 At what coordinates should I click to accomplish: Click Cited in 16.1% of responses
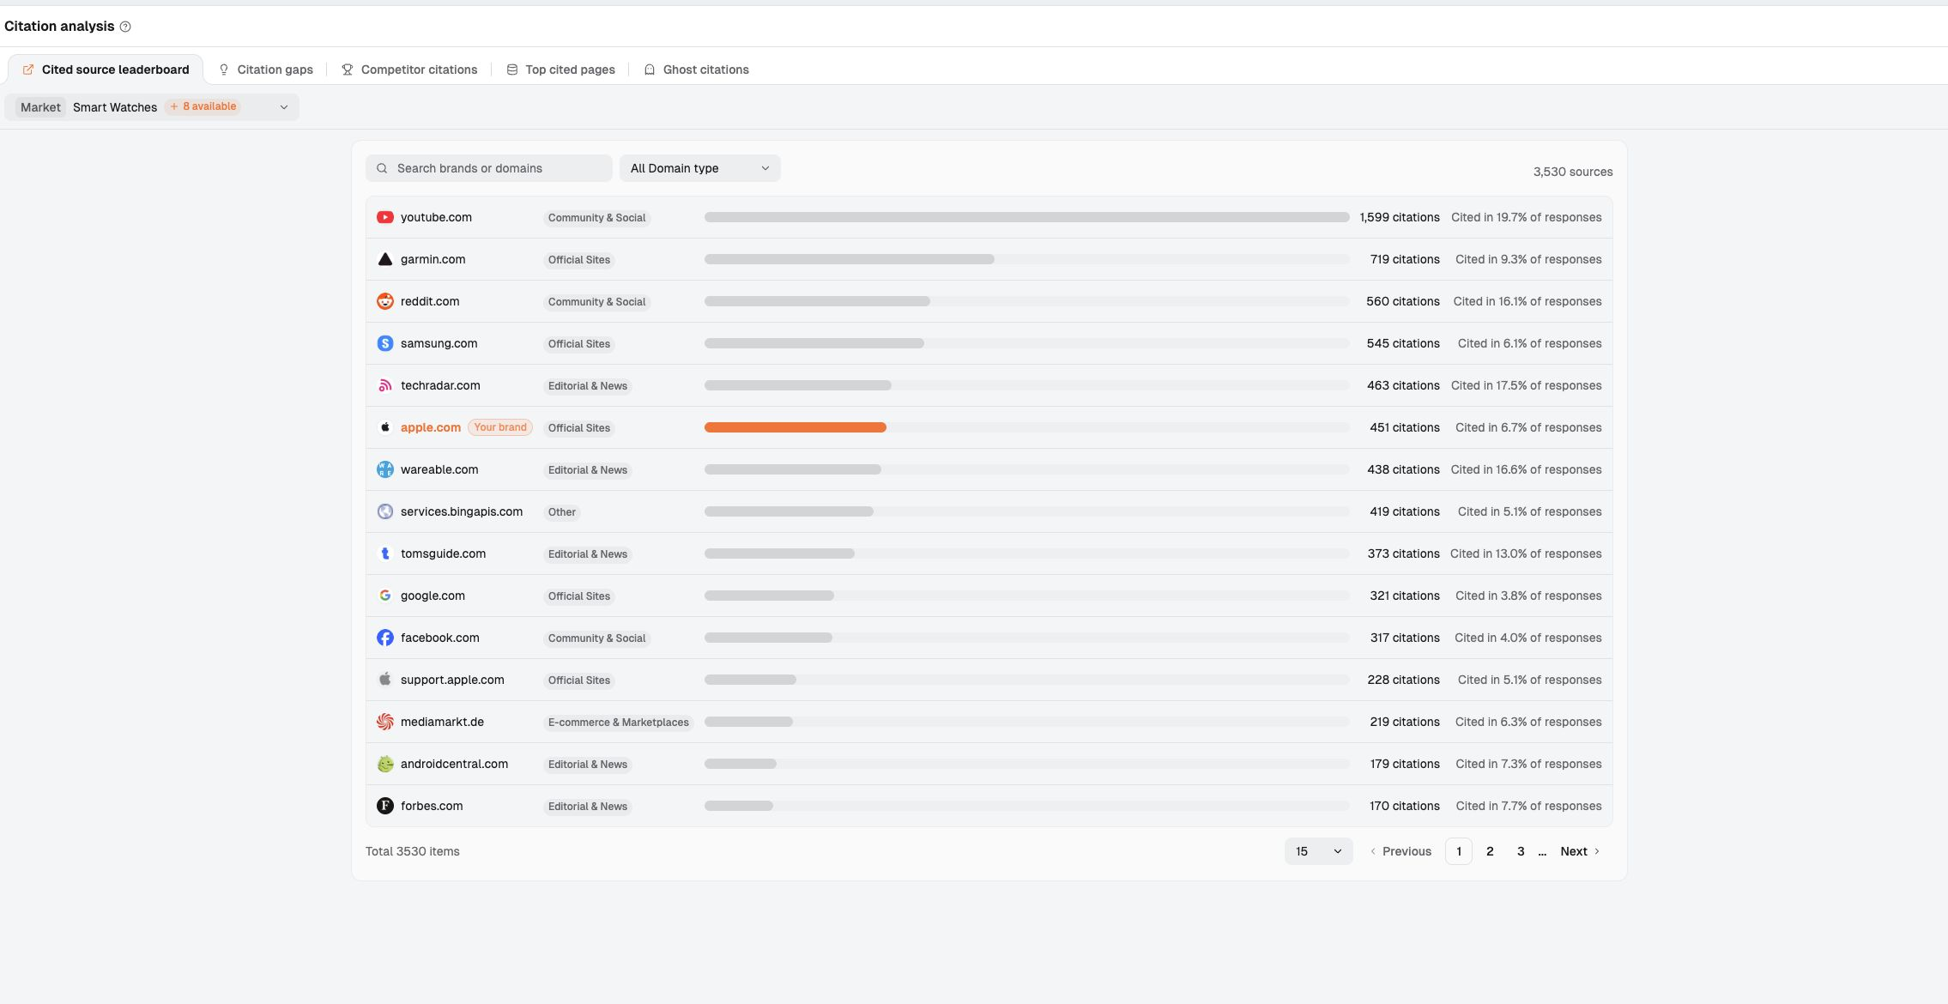(x=1528, y=301)
